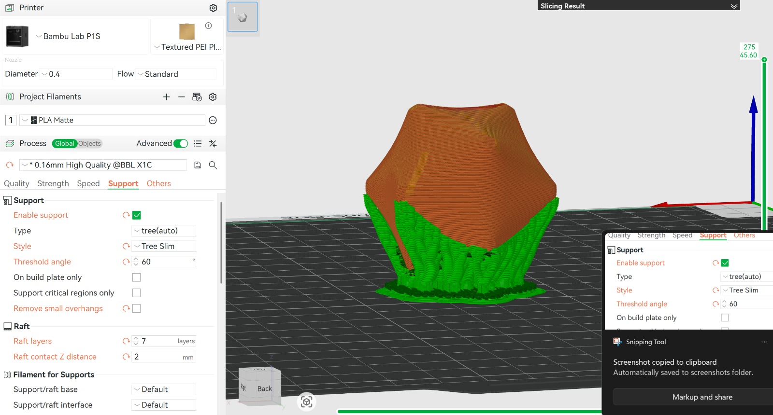Open the Style dropdown Tree Slim
The height and width of the screenshot is (415, 773).
[x=164, y=246]
